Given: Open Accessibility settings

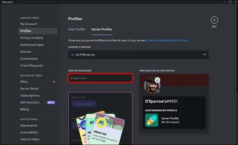Looking at the screenshot, I should click(29, 132).
